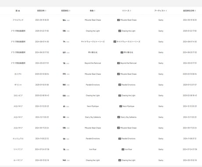The height and width of the screenshot is (167, 202).
Task: Click Neon Mystique in the 楽曲 column
Action: 93,106
